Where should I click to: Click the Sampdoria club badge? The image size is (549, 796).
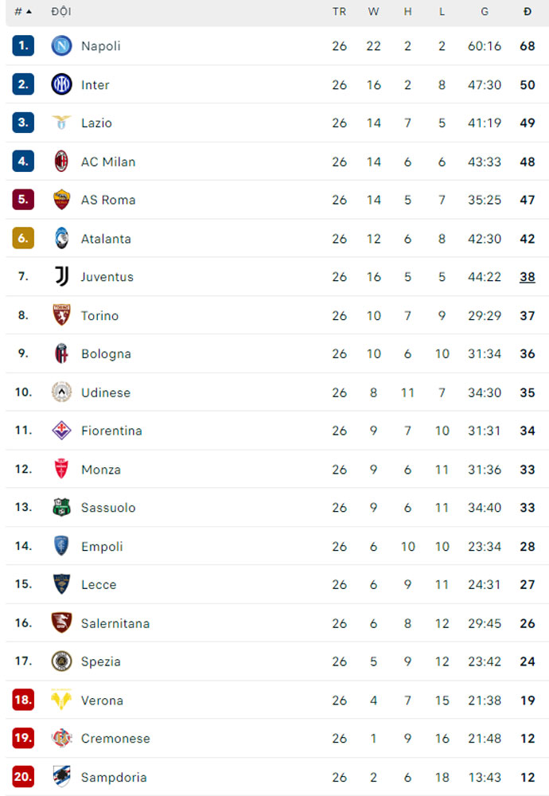pyautogui.click(x=61, y=777)
